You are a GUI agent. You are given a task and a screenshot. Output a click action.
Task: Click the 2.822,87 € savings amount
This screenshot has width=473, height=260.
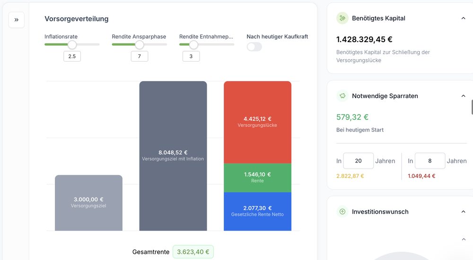(350, 176)
